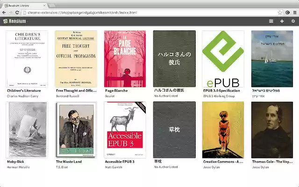Click the "Moby-Dick" title text
Image resolution: width=299 pixels, height=187 pixels.
click(x=15, y=162)
